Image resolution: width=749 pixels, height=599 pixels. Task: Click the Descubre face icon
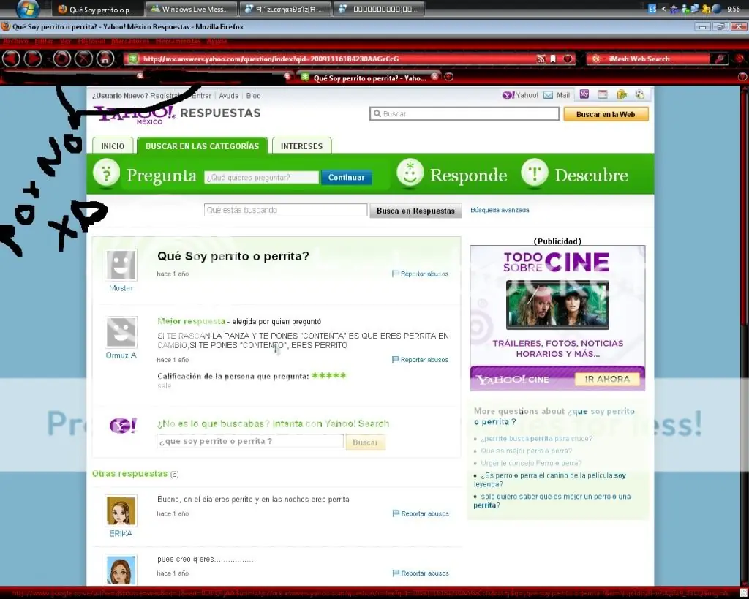click(x=535, y=173)
